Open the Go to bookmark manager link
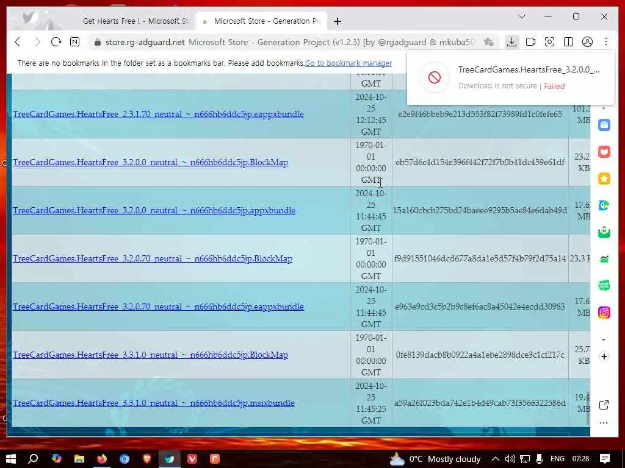The image size is (625, 468). [349, 63]
